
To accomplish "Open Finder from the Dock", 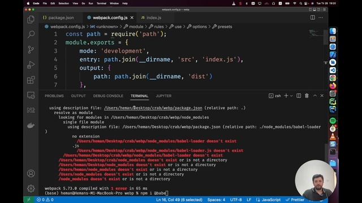I will (x=333, y=32).
